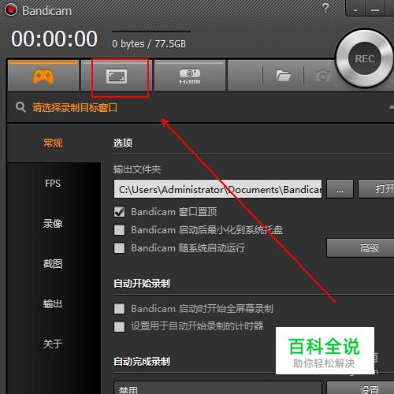This screenshot has height=394, width=394.
Task: Switch to screen rectangle recording mode
Action: (x=117, y=76)
